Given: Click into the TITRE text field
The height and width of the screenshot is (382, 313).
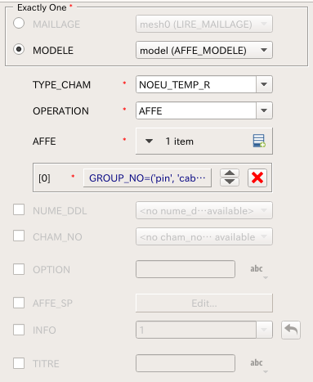Looking at the screenshot, I should click(x=186, y=363).
